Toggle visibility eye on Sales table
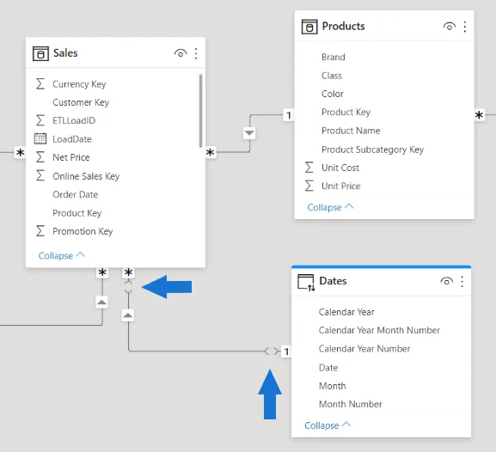The image size is (496, 452). [x=181, y=53]
